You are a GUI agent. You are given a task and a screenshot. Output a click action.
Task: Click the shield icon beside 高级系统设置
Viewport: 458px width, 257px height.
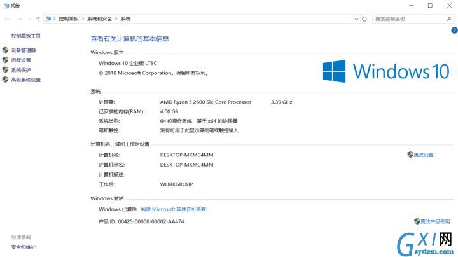click(5, 80)
